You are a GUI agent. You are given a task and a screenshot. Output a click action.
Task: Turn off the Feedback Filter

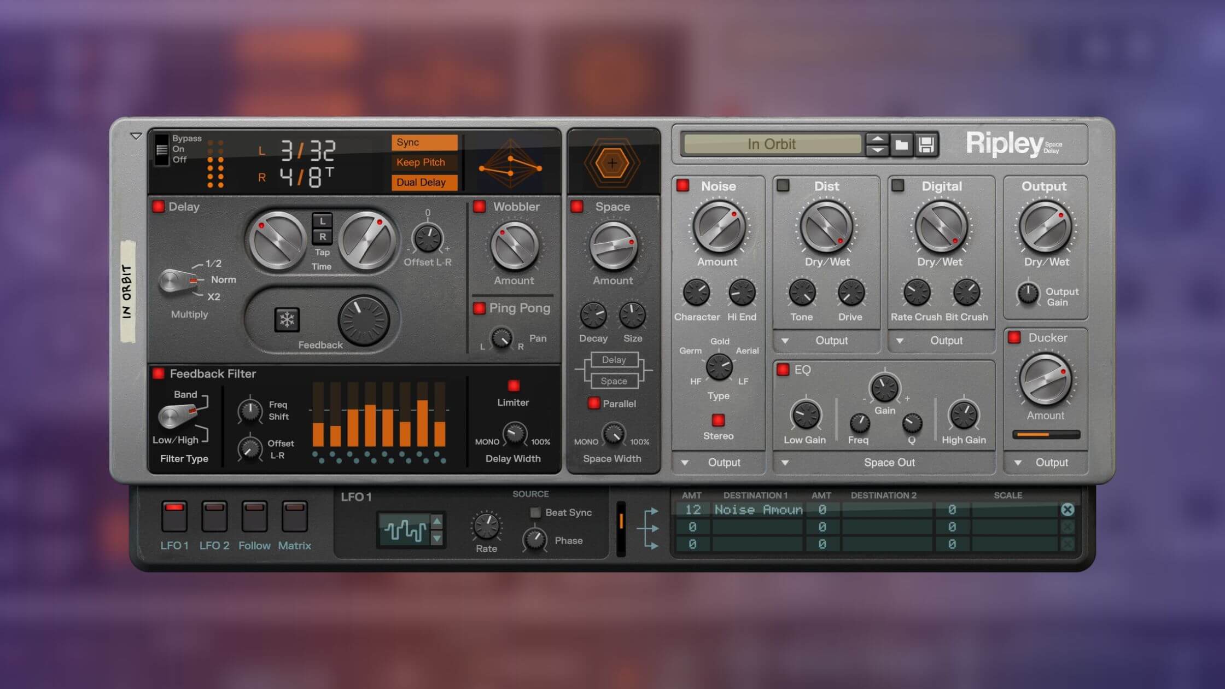pos(159,373)
